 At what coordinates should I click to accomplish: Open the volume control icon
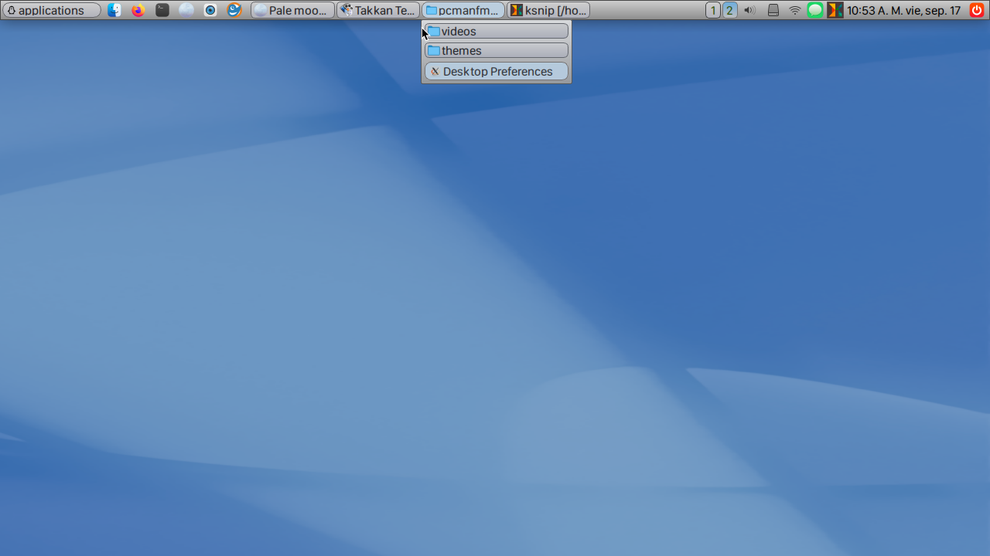click(x=749, y=10)
